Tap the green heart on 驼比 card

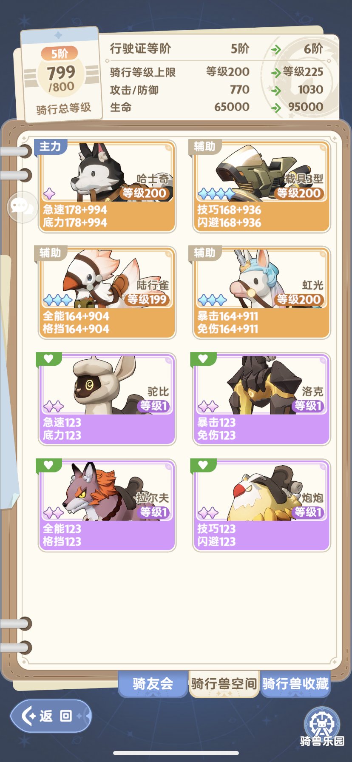pos(49,359)
